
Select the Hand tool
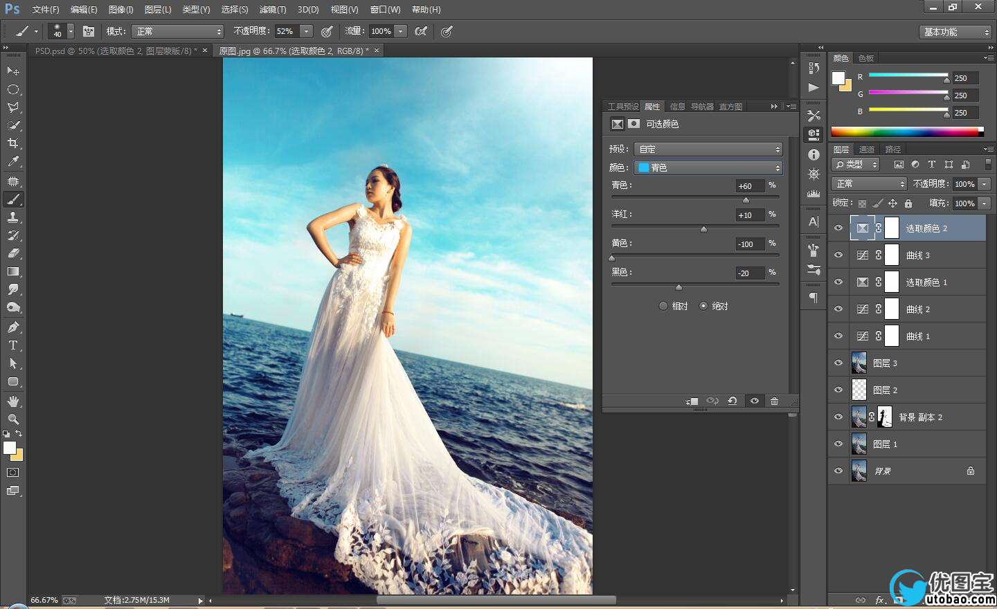click(12, 401)
